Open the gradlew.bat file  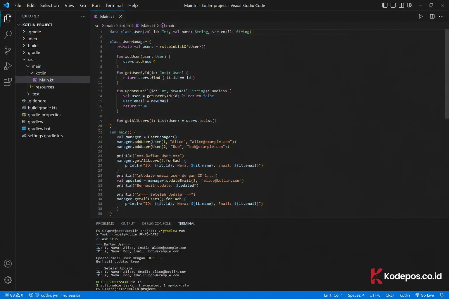tap(53, 129)
